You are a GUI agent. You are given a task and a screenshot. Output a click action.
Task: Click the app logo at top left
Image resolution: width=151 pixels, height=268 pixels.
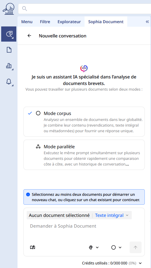coord(8,9)
